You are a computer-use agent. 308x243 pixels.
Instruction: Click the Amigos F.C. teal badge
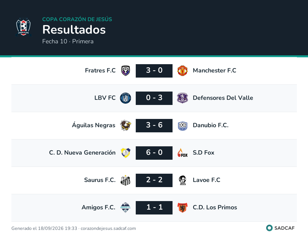[125, 207]
